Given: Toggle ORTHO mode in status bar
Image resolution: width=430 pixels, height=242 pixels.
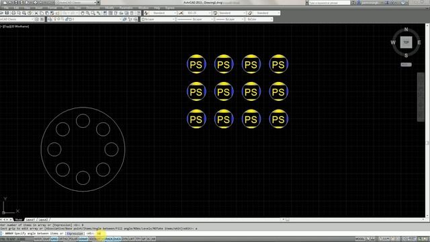Looking at the screenshot, I should tap(62, 239).
